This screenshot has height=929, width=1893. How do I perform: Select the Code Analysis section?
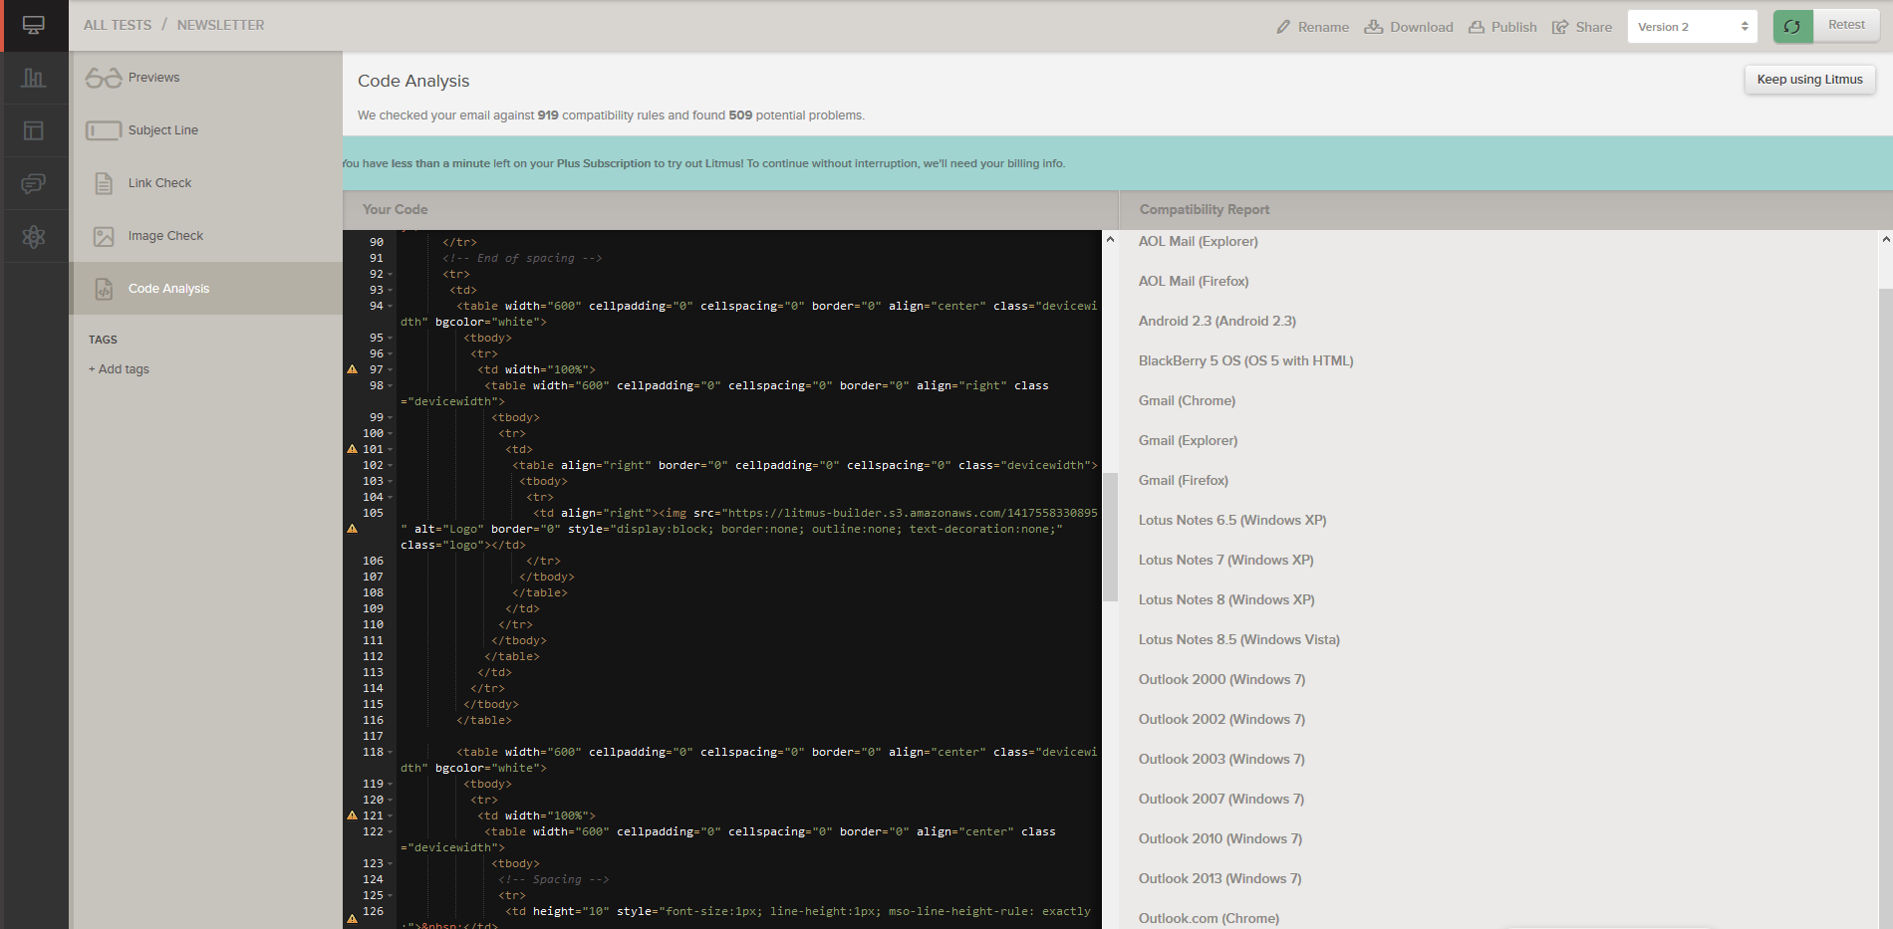point(206,289)
